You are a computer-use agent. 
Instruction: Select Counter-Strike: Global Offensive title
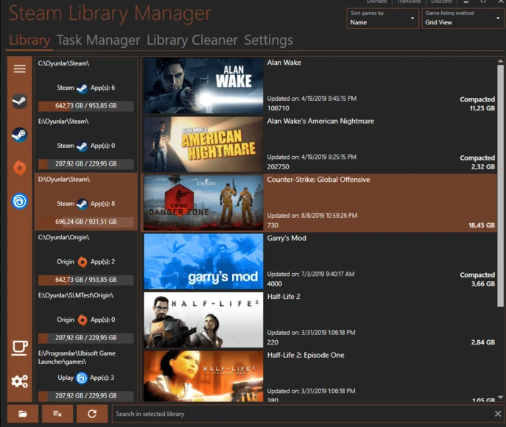pos(318,180)
